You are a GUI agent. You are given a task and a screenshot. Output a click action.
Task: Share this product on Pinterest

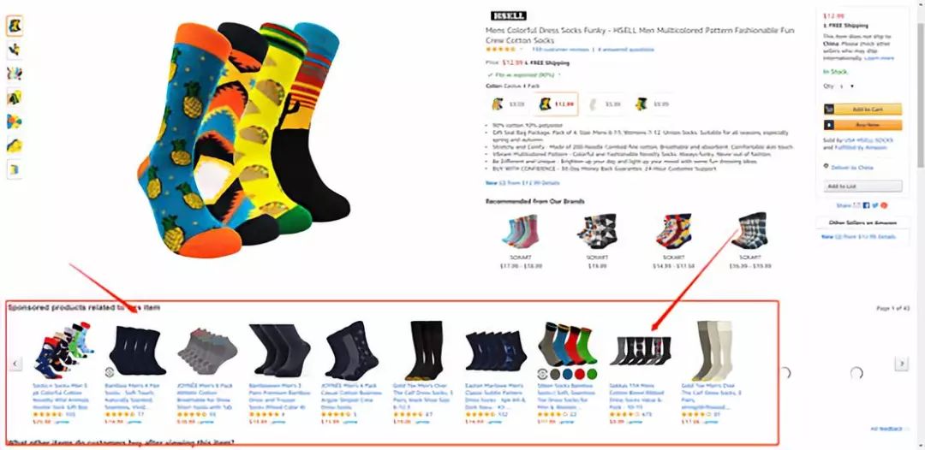tap(884, 205)
